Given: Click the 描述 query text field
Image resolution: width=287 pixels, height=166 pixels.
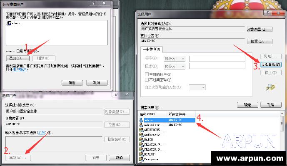Looking at the screenshot, I should coord(217,66).
